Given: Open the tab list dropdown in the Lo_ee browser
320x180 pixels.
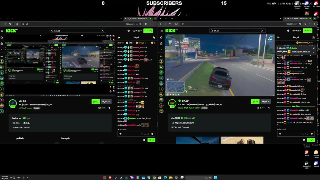Looking at the screenshot, I should point(155,18).
